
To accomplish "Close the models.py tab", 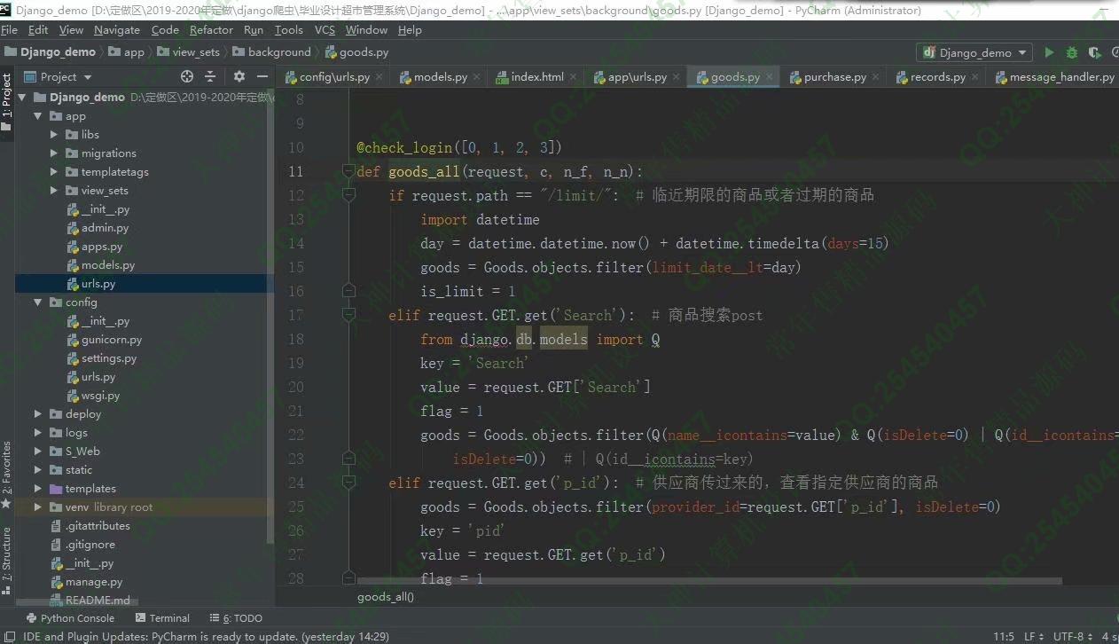I will coord(476,77).
